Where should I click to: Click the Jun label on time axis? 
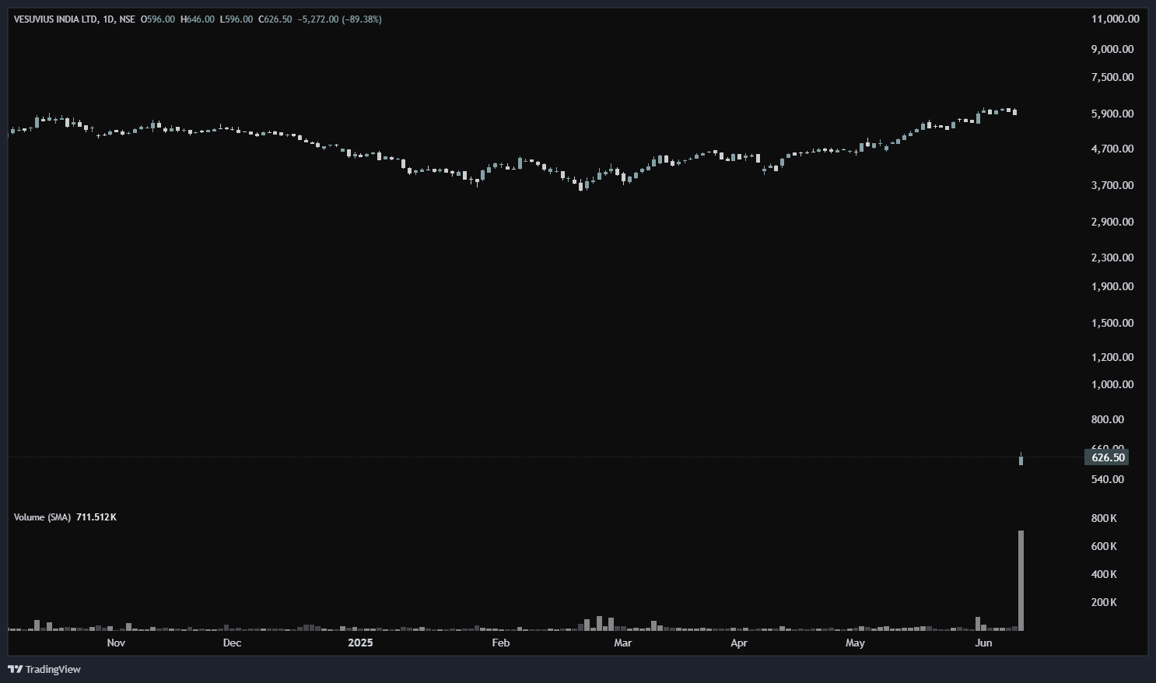tap(983, 643)
